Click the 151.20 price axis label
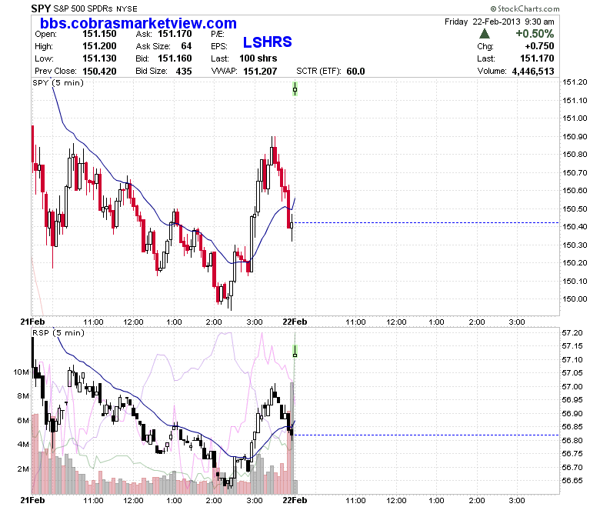The height and width of the screenshot is (507, 600). 575,82
